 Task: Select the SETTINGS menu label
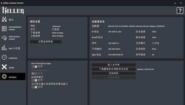12,77
